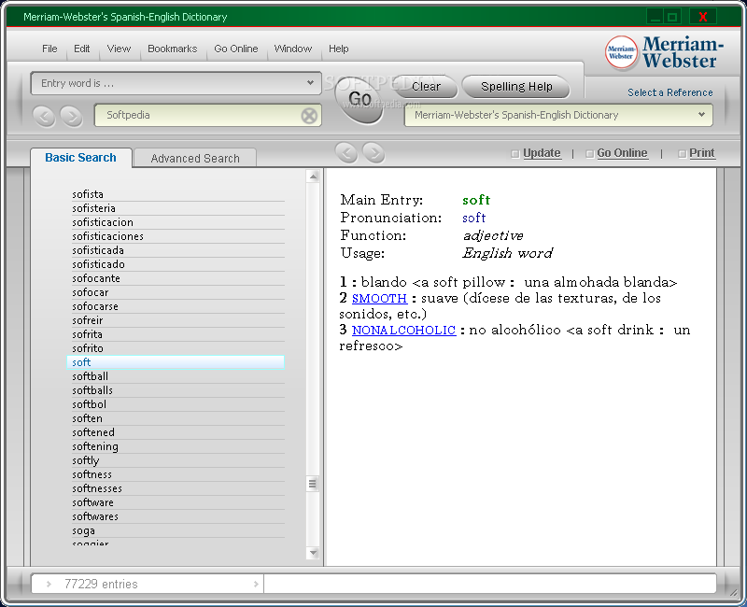Viewport: 747px width, 607px height.
Task: Open the Edit menu
Action: point(81,49)
